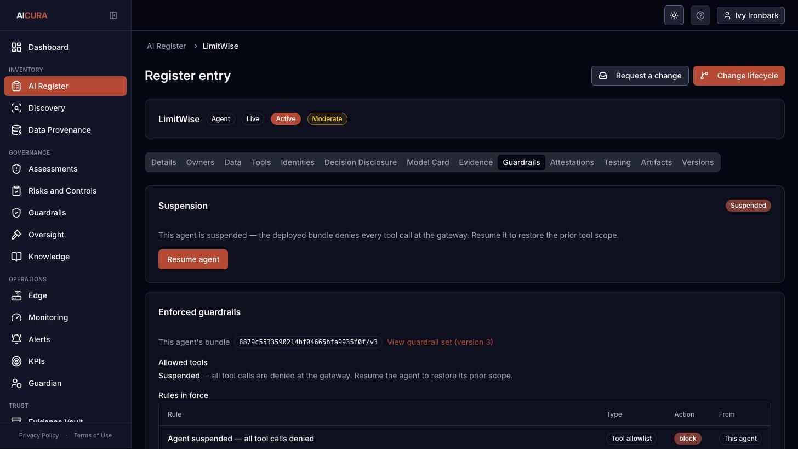Open Privacy Policy footer link

pyautogui.click(x=39, y=435)
